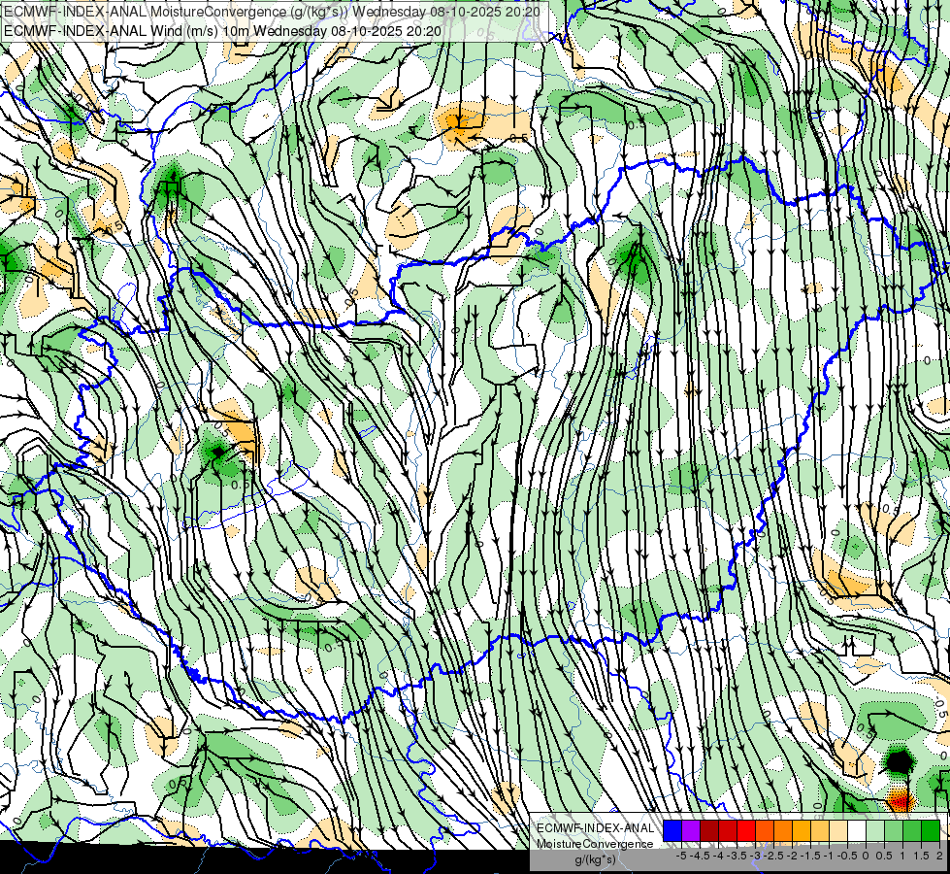Click the red-orange divergence spot on map
Screen dimensions: 950x874
point(901,800)
